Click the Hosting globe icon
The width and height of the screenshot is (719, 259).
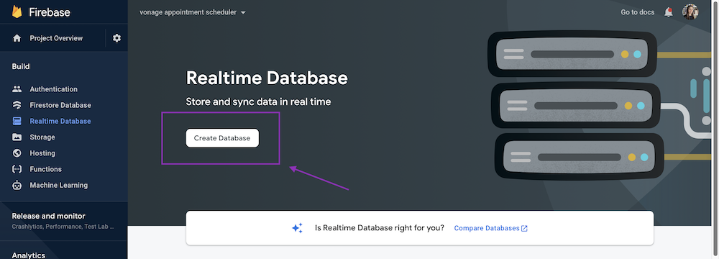coord(17,153)
